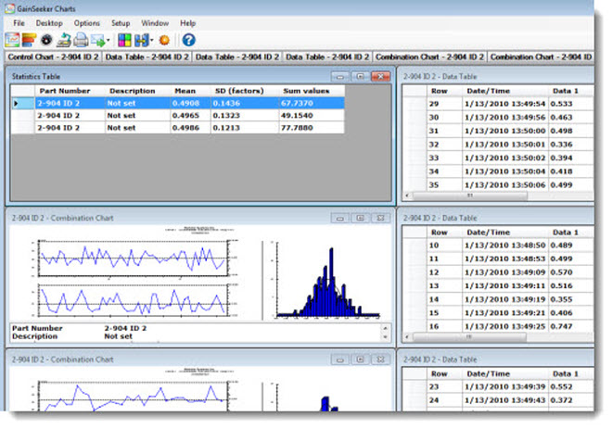612x429 pixels.
Task: Switch to the first Combination Chart tab
Action: pyautogui.click(x=429, y=57)
